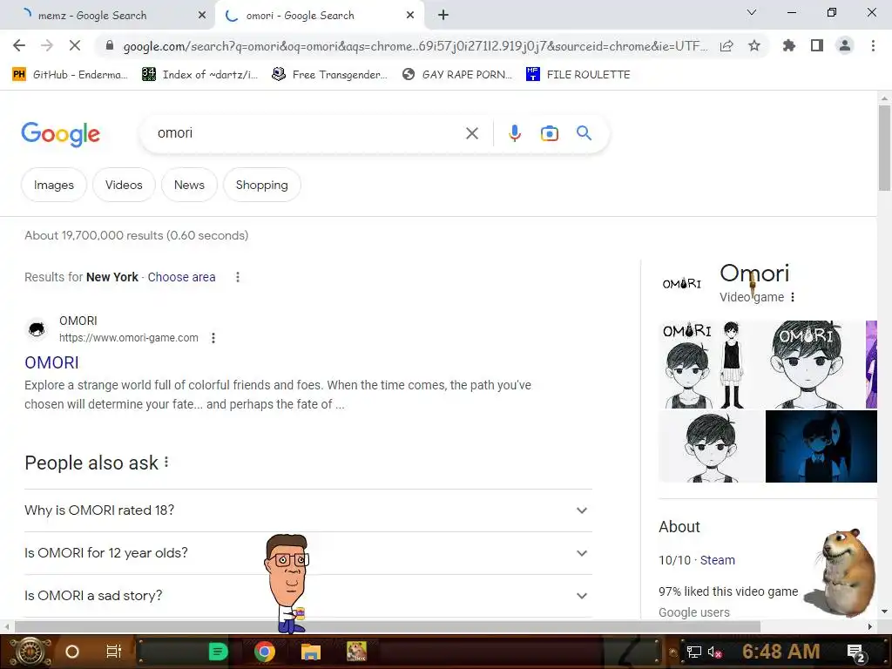Click the Google logo
The width and height of the screenshot is (892, 669).
click(60, 134)
